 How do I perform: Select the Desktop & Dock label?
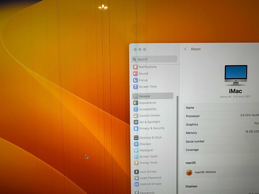(x=151, y=137)
